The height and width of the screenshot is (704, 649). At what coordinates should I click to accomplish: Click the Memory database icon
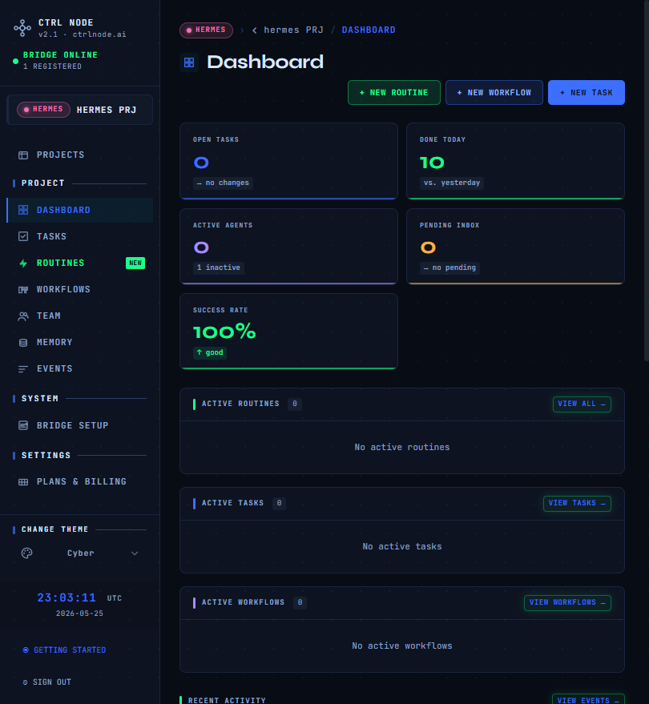pos(23,343)
